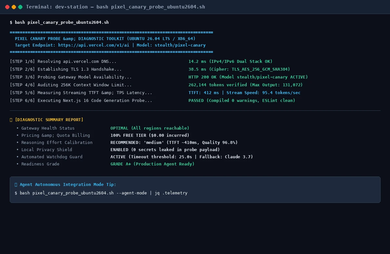
Task: Click value "RECOMMENDED: 'medium'" line
Action: coord(174,143)
